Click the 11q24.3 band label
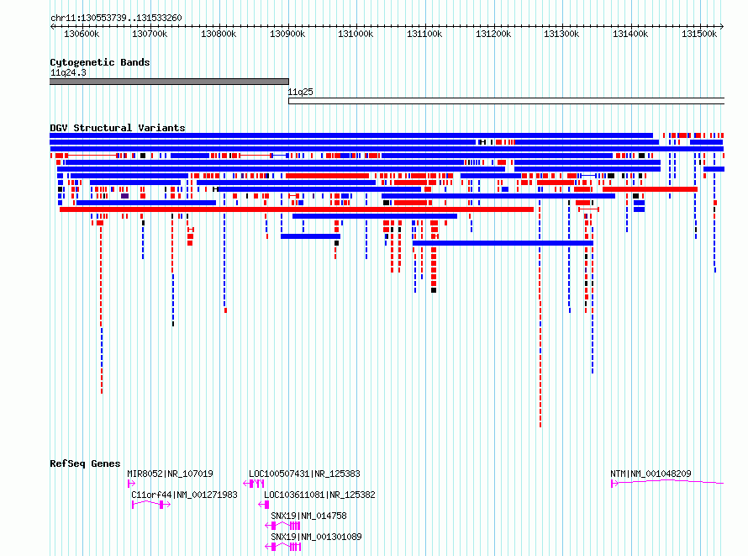Screen dimensions: 748x556 coord(68,72)
